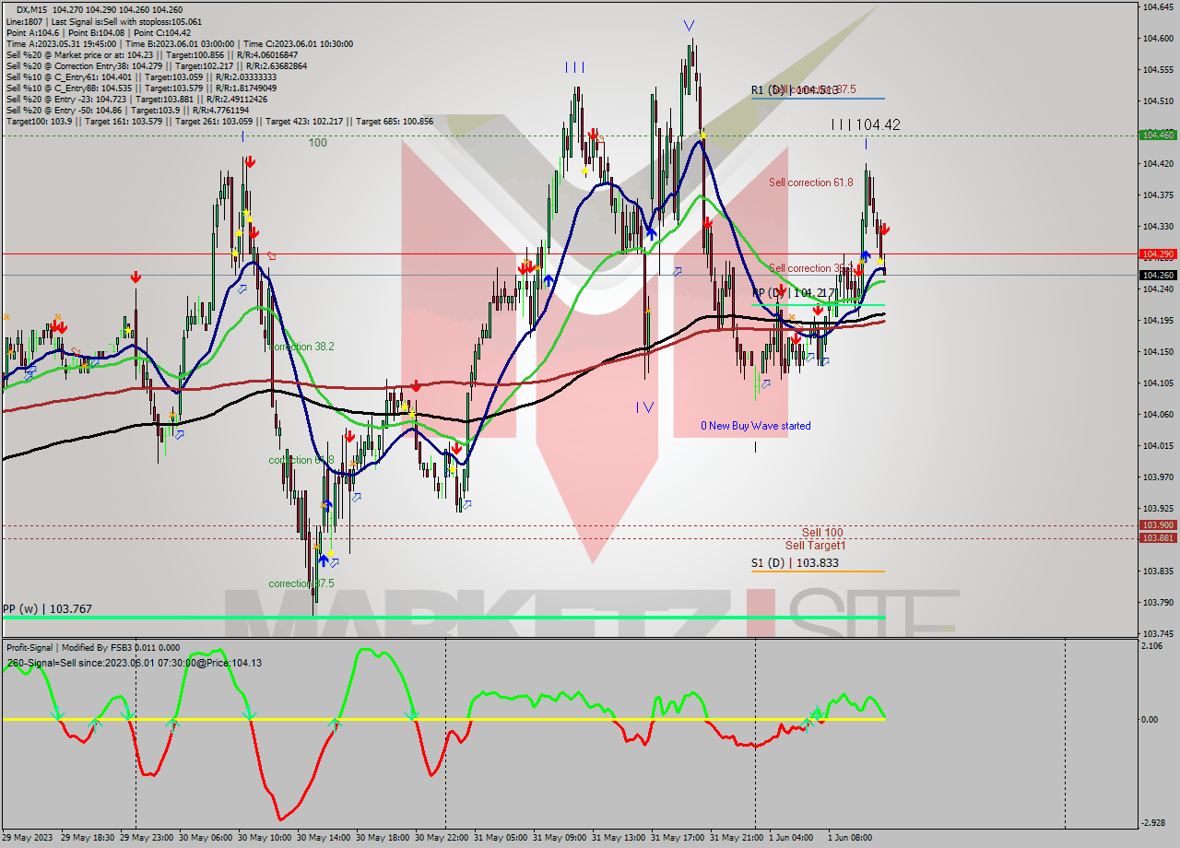Click the 2.106 indicator scale value

coord(1151,645)
